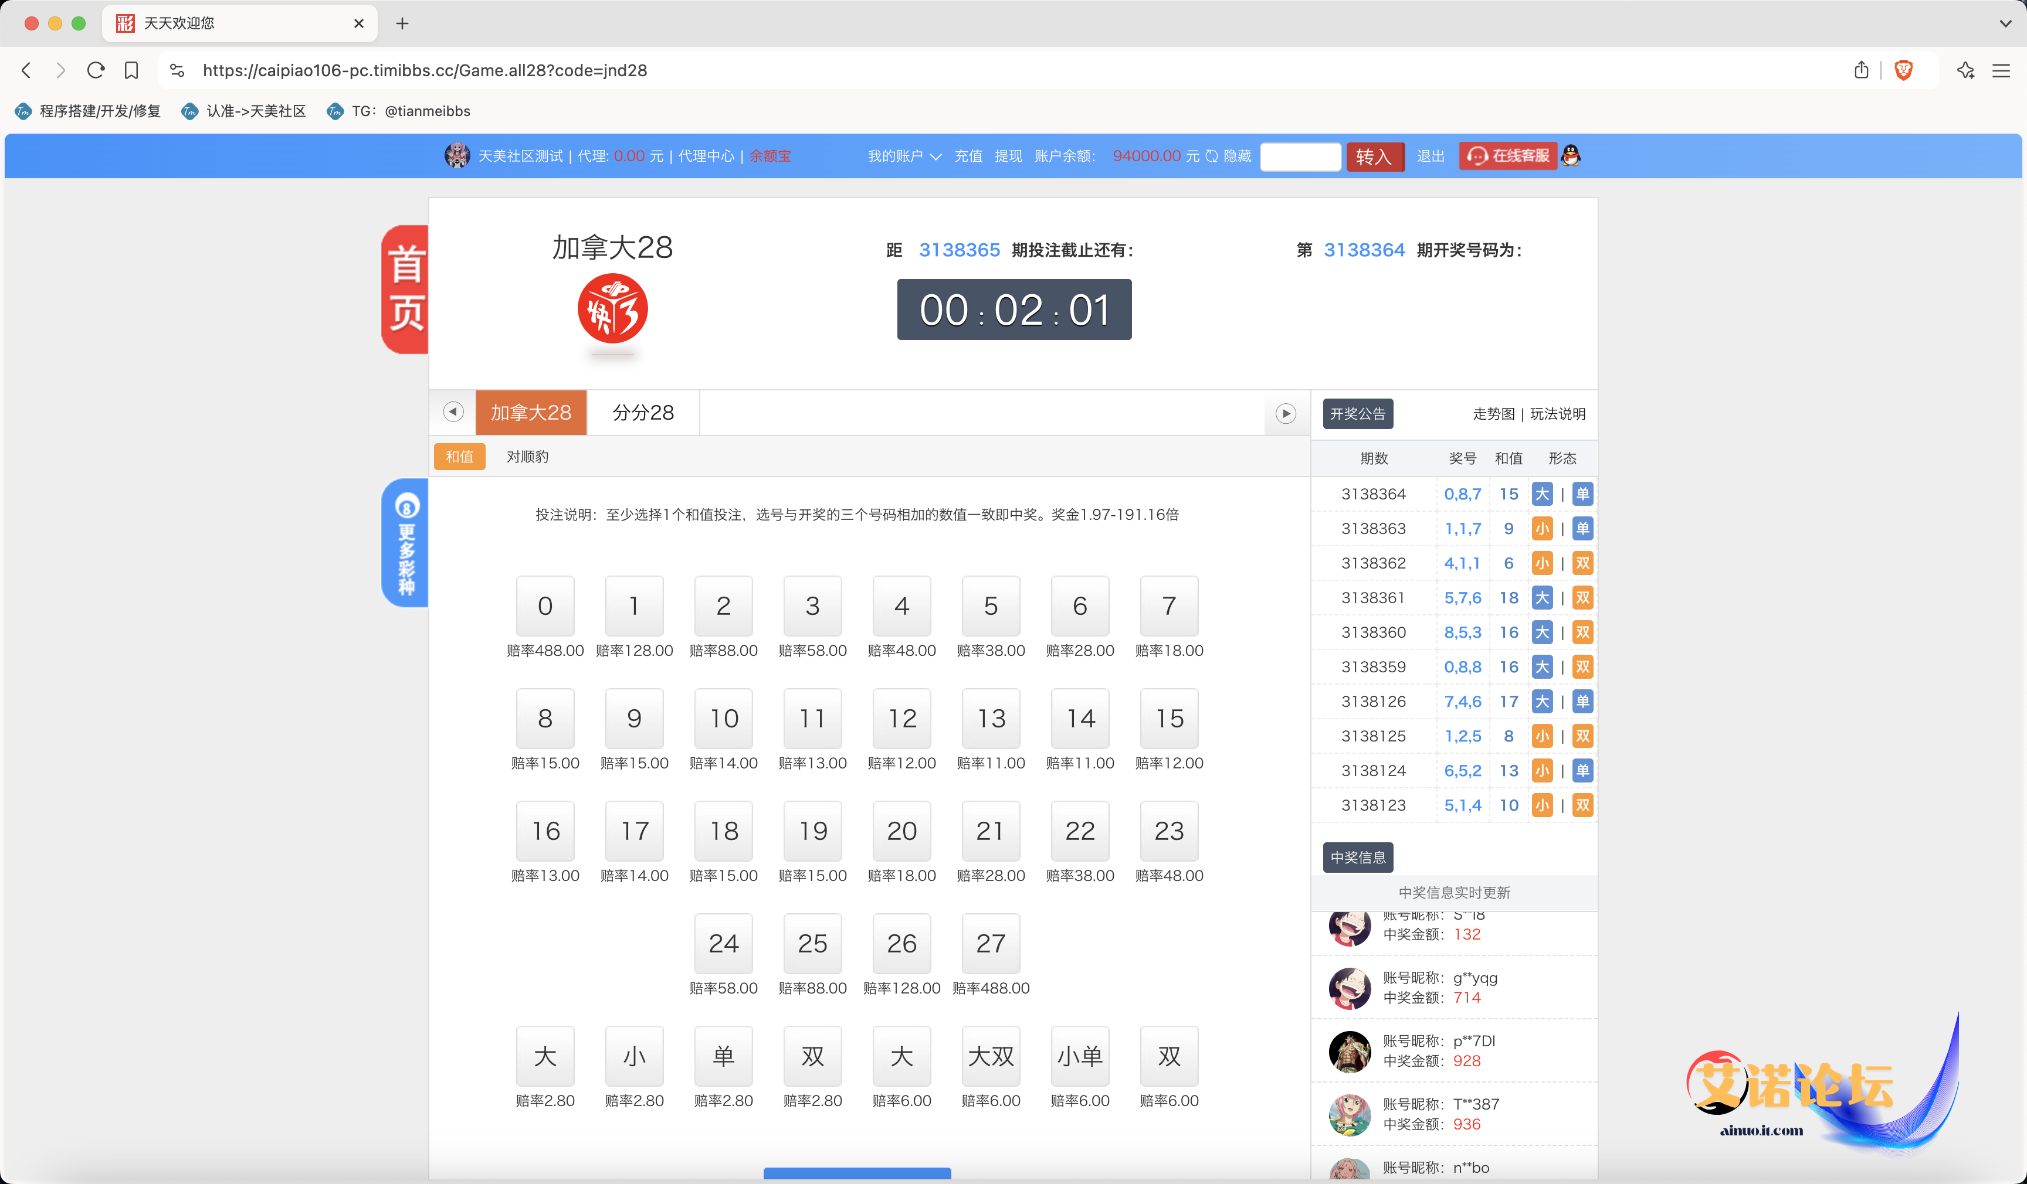Open 充值 recharge link

point(968,156)
